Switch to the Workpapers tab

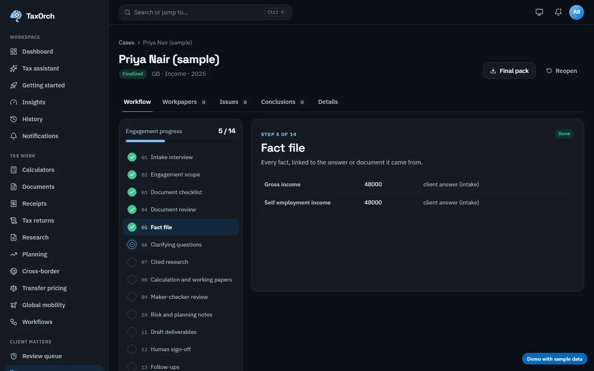[184, 102]
